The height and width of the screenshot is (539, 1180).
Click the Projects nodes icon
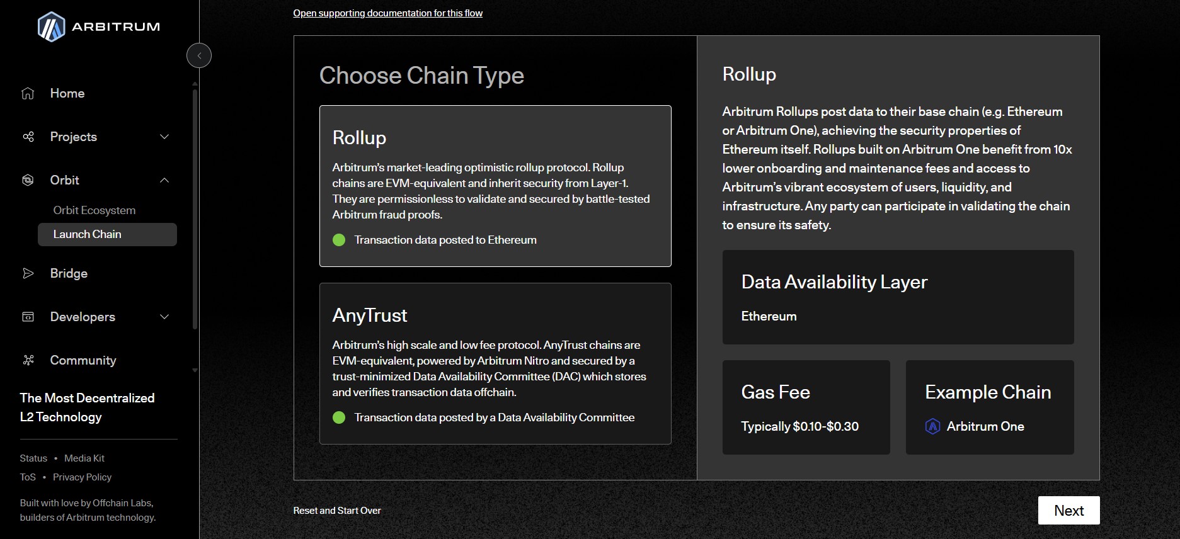click(x=28, y=137)
